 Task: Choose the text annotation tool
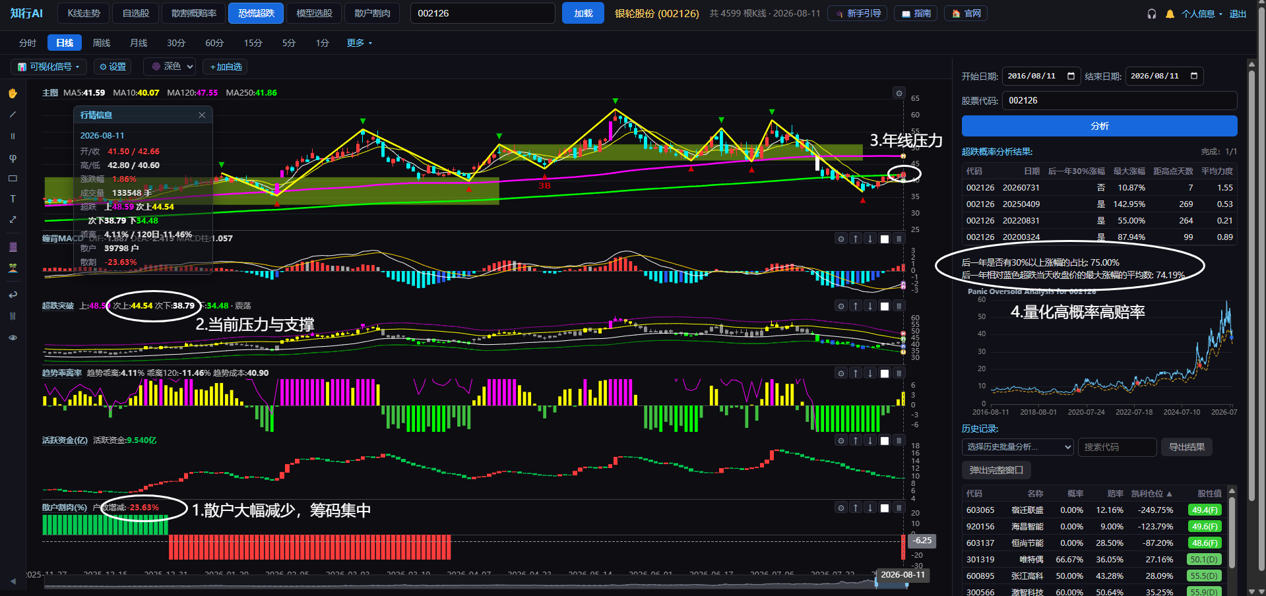click(x=13, y=199)
